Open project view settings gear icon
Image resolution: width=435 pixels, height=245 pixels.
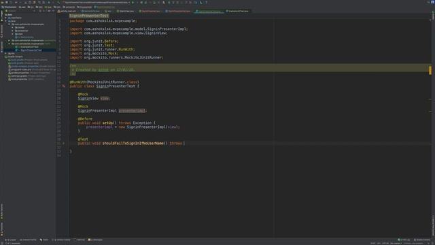coord(49,11)
